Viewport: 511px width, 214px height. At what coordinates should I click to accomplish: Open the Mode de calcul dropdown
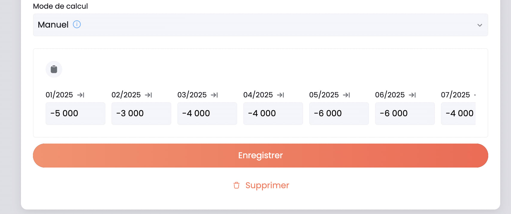pos(260,25)
